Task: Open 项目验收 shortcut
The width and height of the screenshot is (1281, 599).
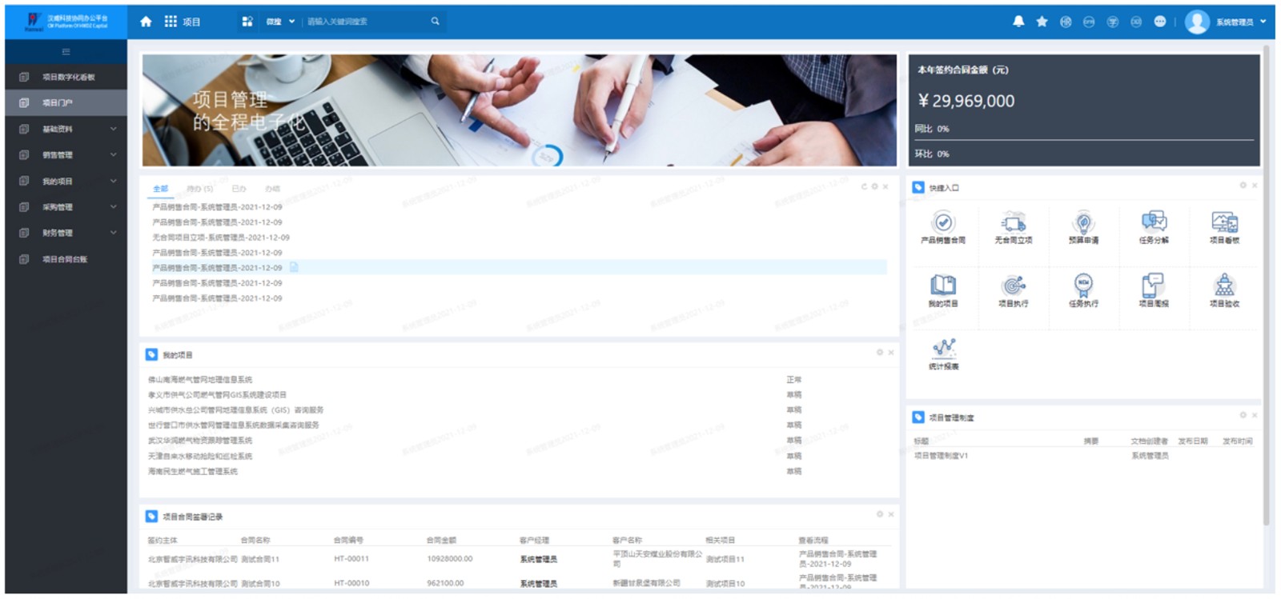Action: click(1224, 290)
